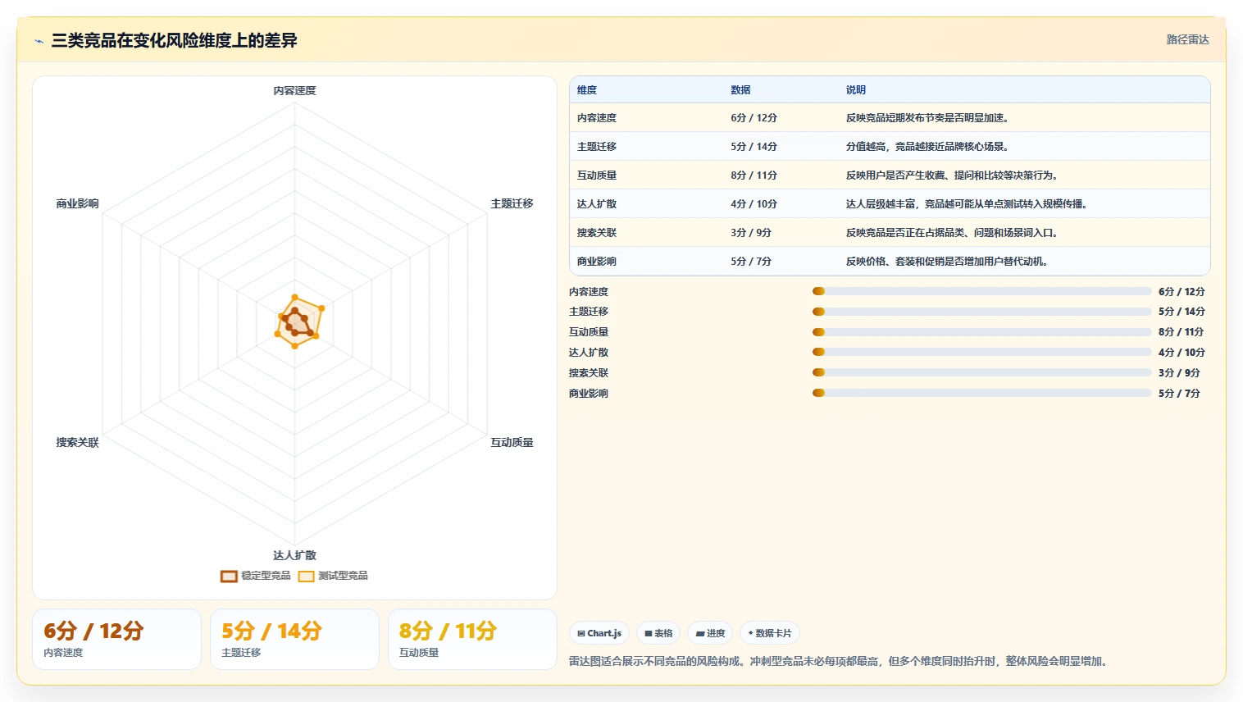Click description starting 达人层级越丰富

coord(966,204)
